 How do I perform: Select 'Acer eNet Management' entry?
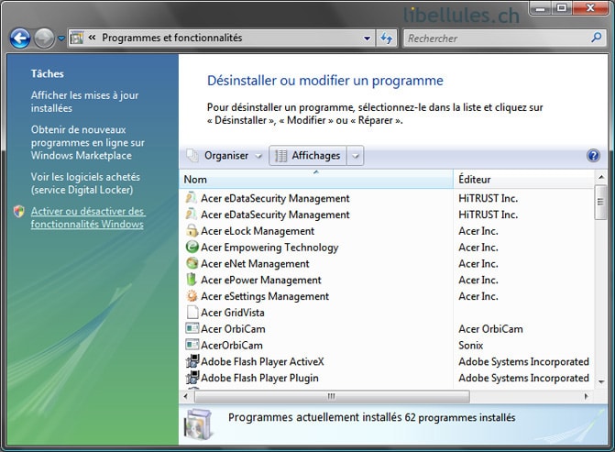[255, 264]
